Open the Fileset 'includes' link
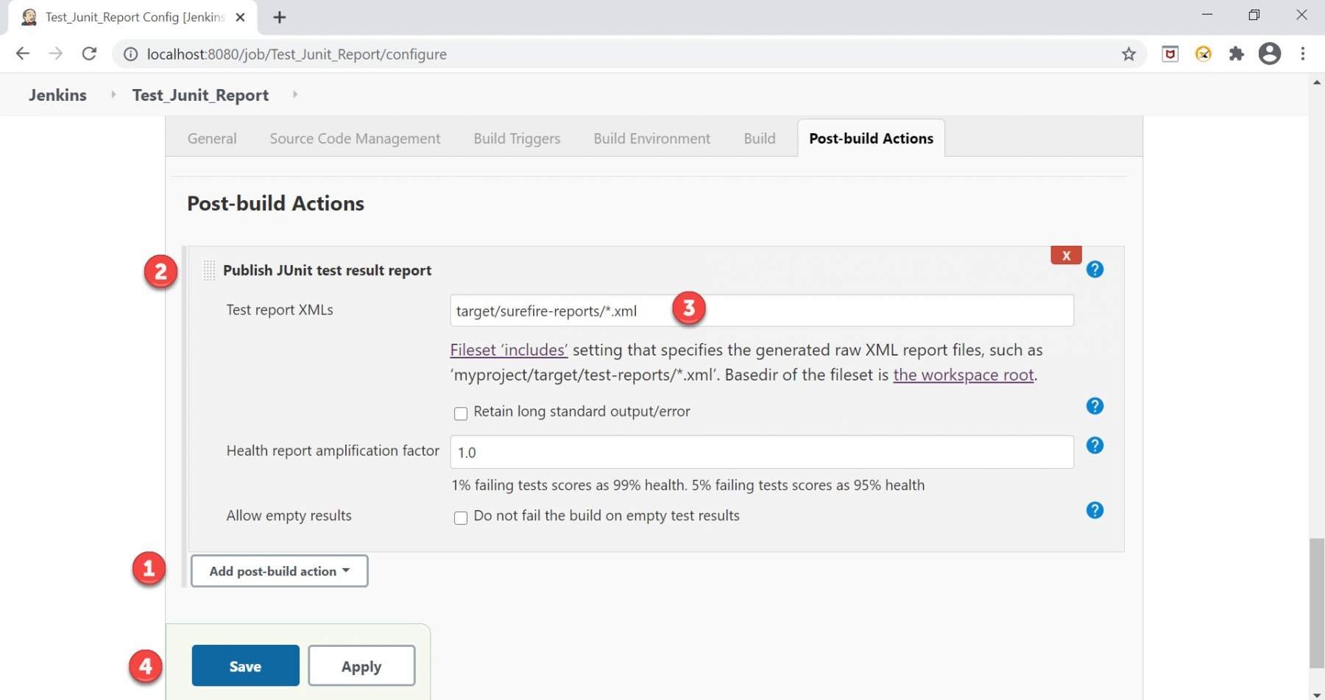This screenshot has height=700, width=1325. [x=509, y=350]
